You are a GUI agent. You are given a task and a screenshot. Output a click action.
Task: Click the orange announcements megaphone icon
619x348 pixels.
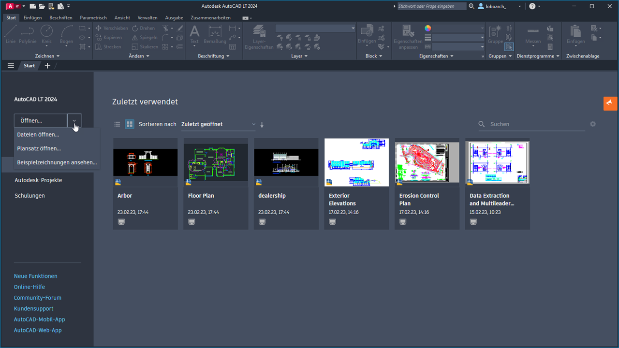pyautogui.click(x=610, y=103)
